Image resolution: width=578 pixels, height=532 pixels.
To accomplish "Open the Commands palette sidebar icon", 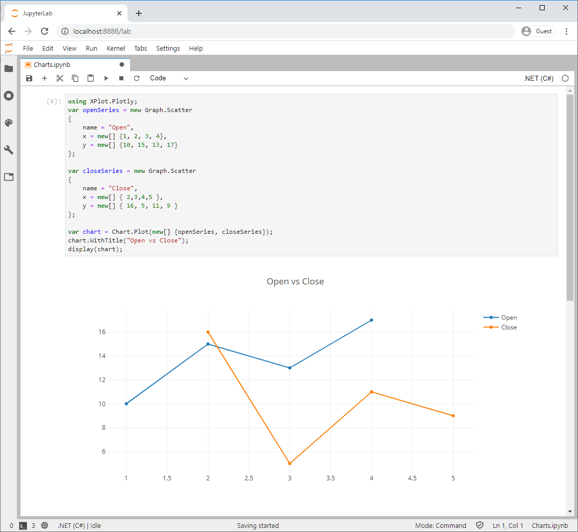I will (x=9, y=123).
